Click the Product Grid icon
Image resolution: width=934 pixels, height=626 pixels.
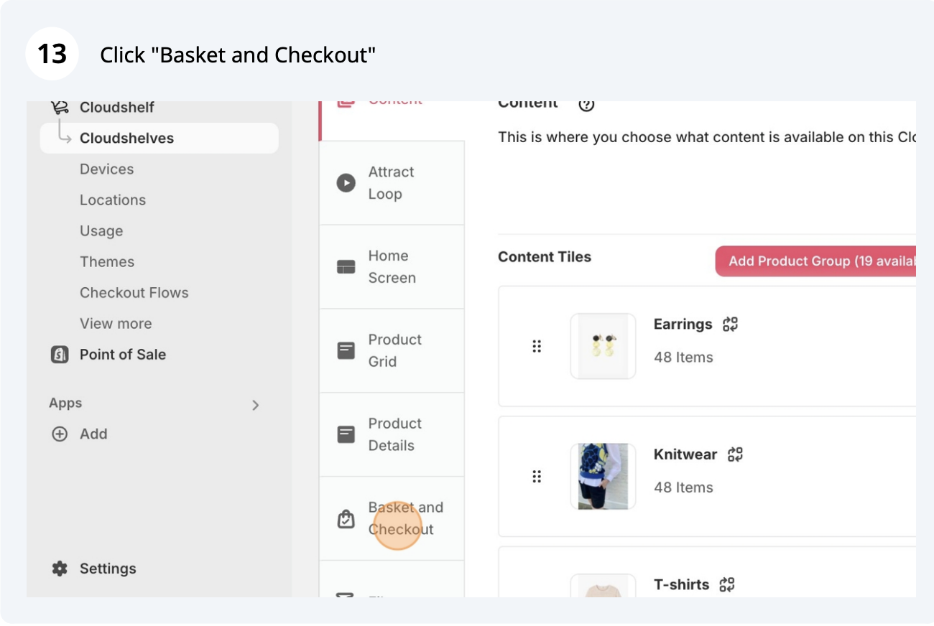(346, 350)
